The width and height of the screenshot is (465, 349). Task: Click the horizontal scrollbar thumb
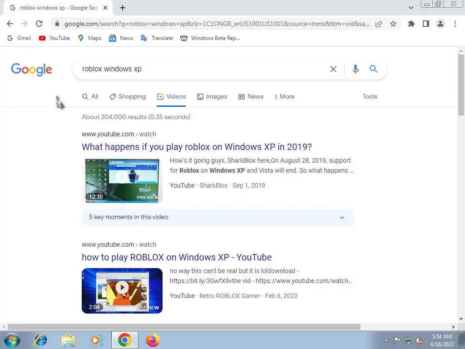[x=184, y=327]
